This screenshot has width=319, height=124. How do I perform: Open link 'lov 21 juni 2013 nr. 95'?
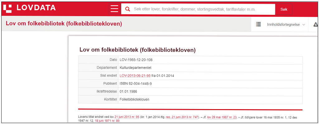click(127, 117)
